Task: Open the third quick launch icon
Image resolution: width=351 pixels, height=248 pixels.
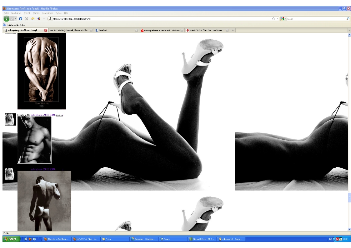Action: [x=34, y=239]
